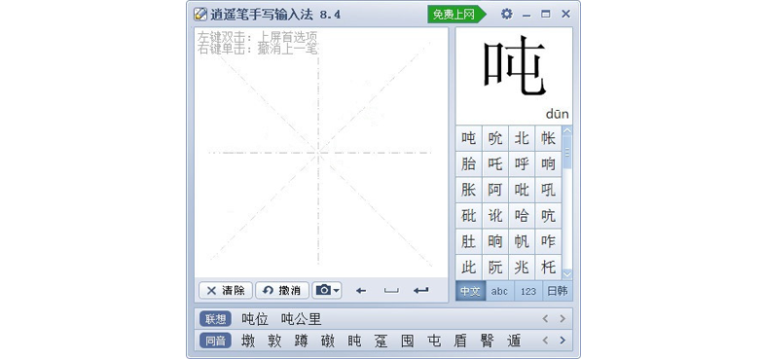The width and height of the screenshot is (762, 359).
Task: Insert a space with the space icon
Action: (390, 291)
